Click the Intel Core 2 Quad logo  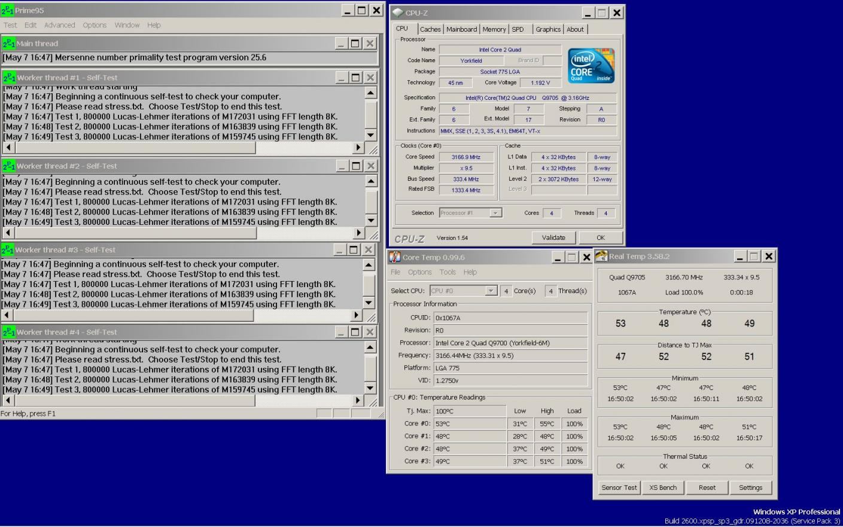tap(591, 65)
